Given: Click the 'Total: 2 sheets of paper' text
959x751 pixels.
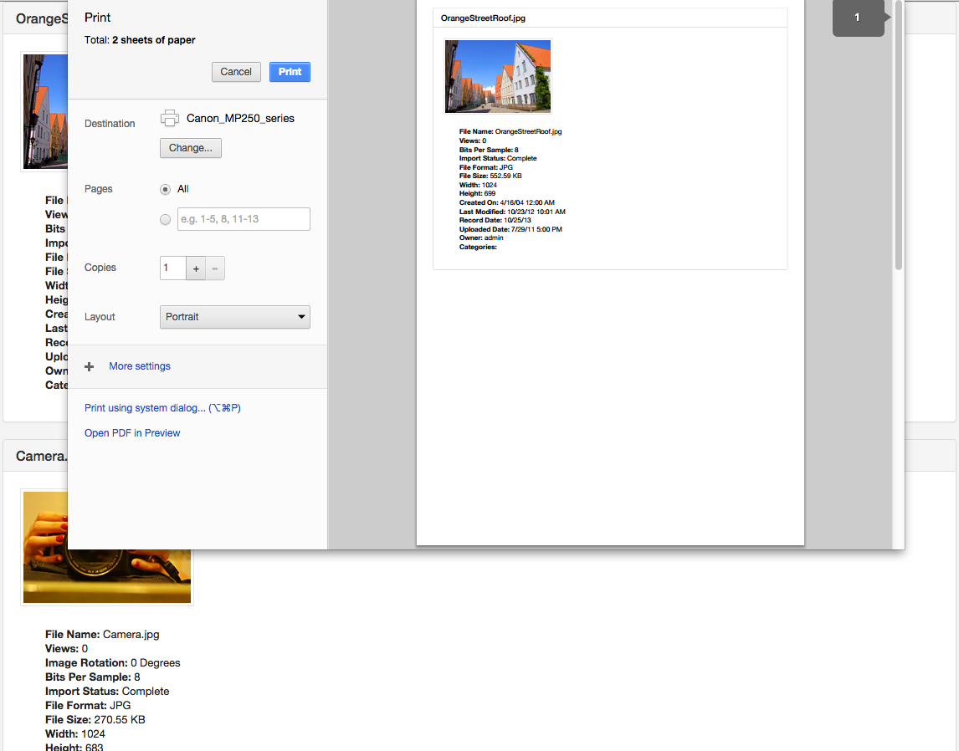Looking at the screenshot, I should click(140, 39).
